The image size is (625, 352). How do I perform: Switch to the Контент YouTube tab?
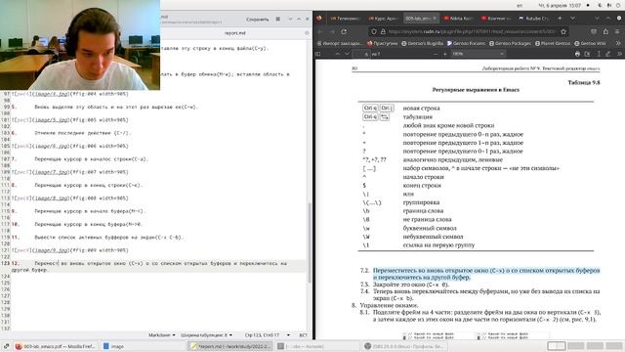click(x=496, y=19)
